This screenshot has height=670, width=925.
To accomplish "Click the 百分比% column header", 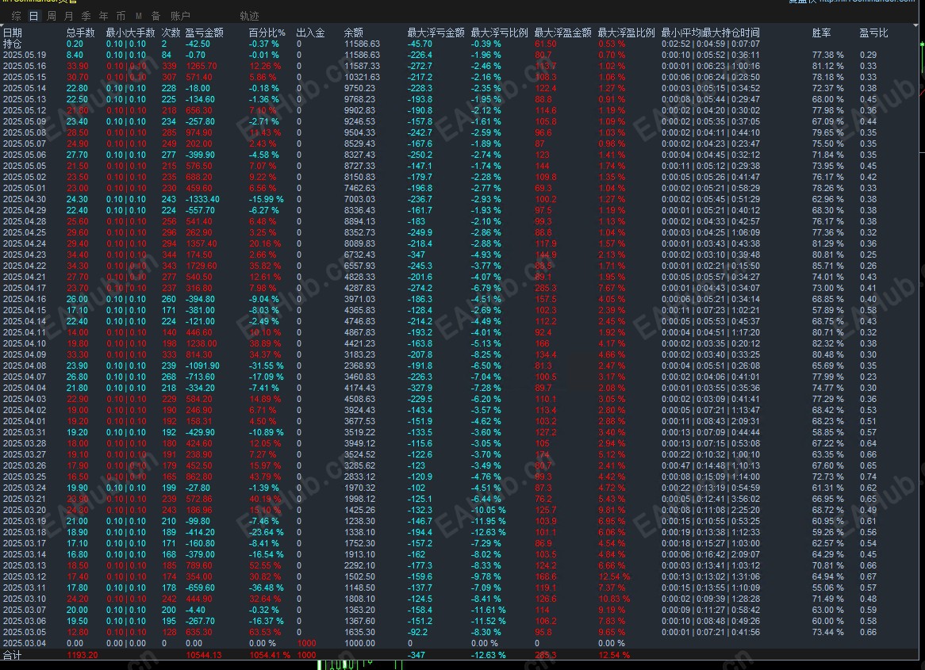I will pos(267,33).
